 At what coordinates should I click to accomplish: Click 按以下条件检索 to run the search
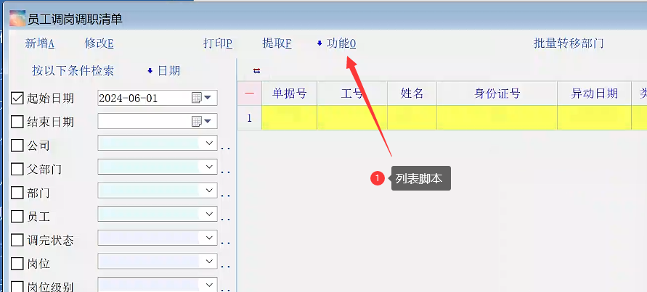[x=73, y=71]
